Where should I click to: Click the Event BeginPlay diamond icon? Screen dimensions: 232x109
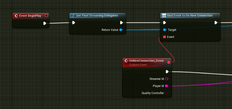coord(16,16)
